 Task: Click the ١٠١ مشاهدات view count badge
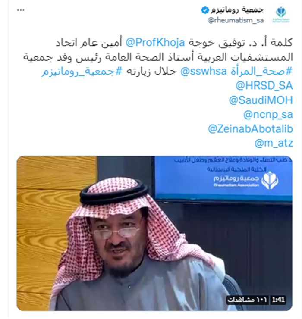247,300
